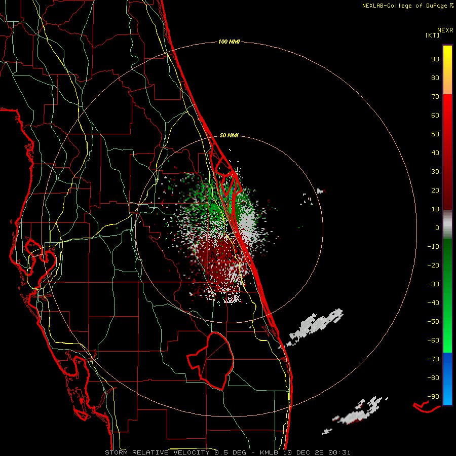Click the 40 value on the velocity scale
This screenshot has height=456, width=456.
click(x=435, y=153)
